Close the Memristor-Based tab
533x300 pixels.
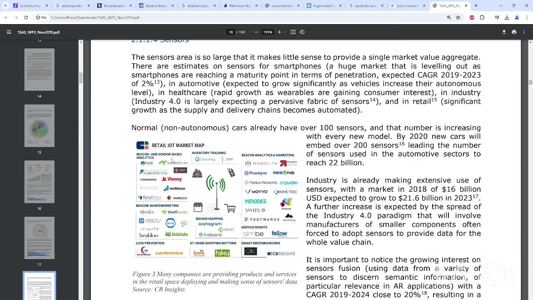257,6
